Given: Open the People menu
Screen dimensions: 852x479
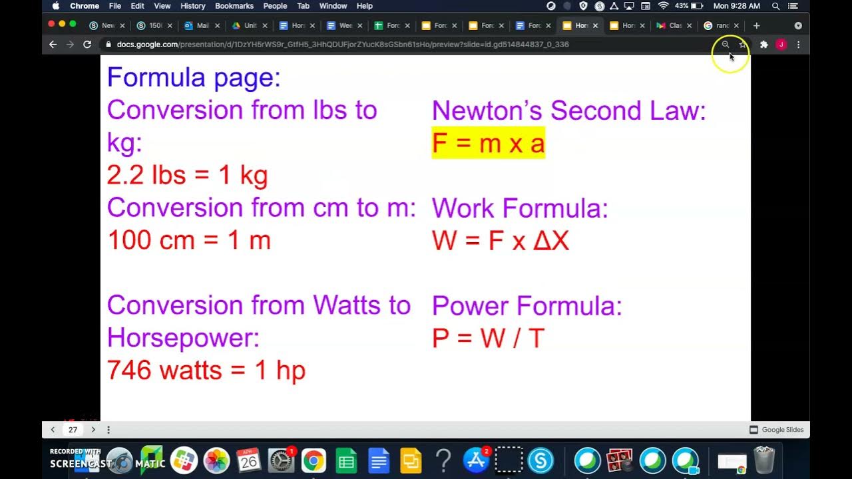Looking at the screenshot, I should 275,6.
